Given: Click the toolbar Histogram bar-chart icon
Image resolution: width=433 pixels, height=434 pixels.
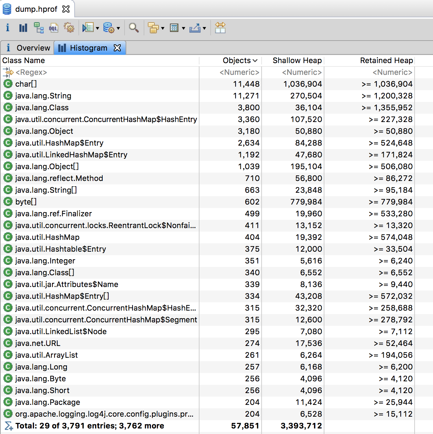Looking at the screenshot, I should (23, 28).
